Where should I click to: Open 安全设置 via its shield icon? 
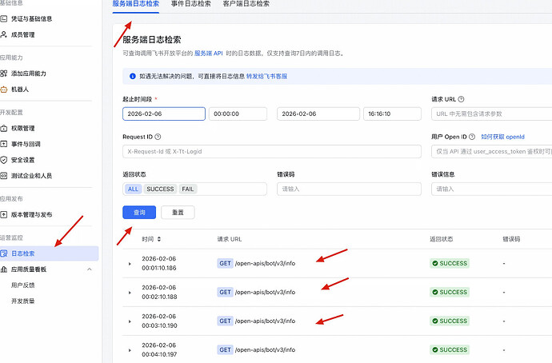[x=6, y=160]
